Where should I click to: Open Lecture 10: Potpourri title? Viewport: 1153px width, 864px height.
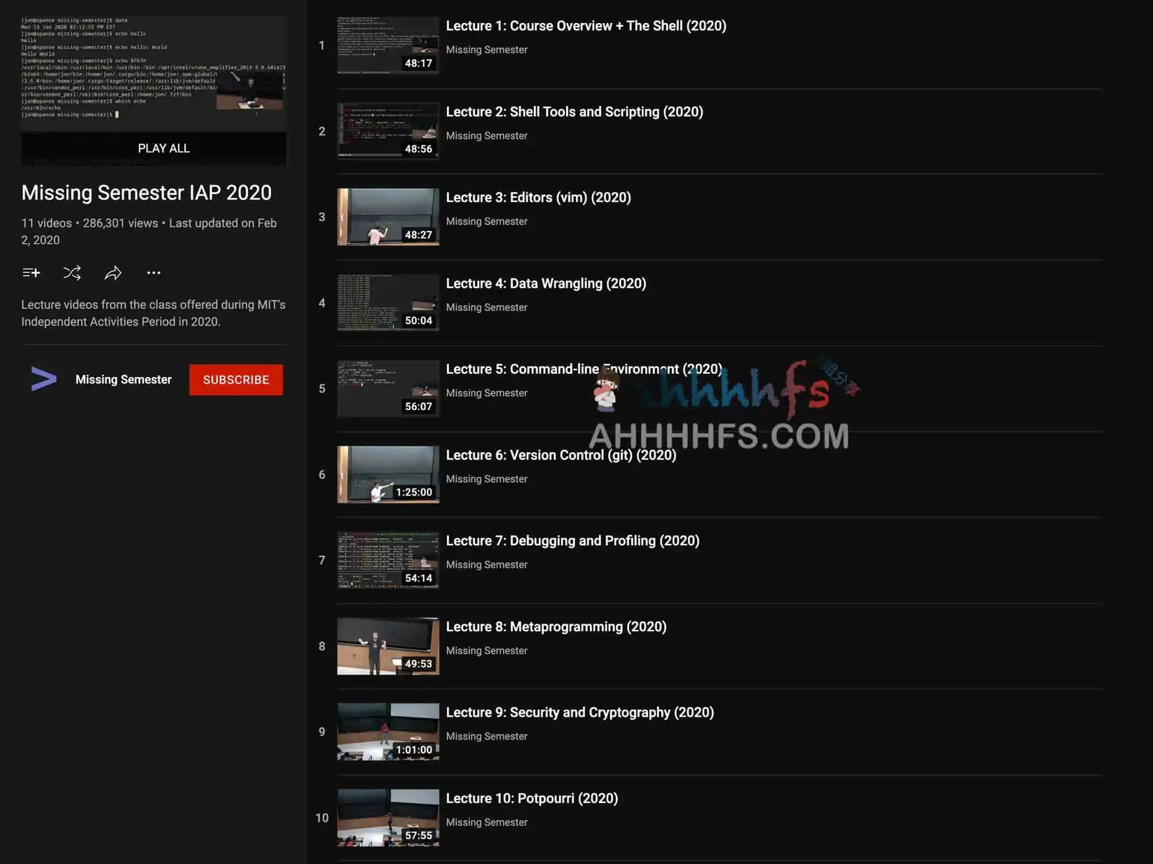(532, 798)
